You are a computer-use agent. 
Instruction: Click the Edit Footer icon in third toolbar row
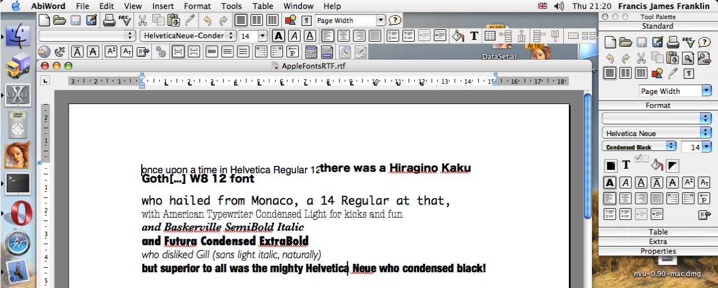pyautogui.click(x=326, y=52)
